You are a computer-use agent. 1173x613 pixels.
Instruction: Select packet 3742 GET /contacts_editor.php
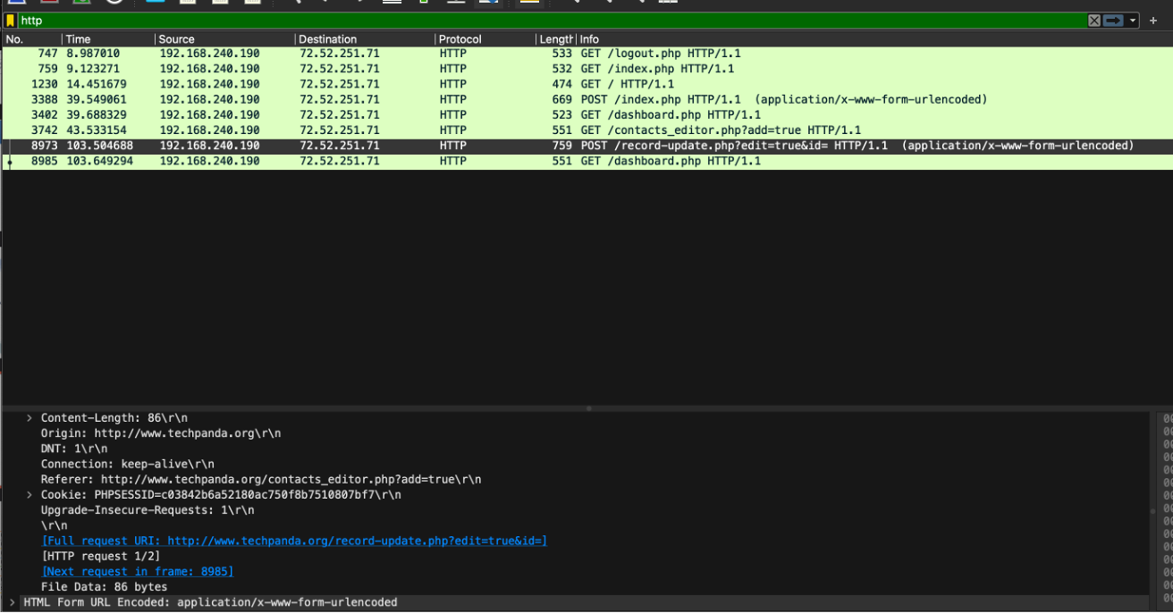pyautogui.click(x=586, y=130)
